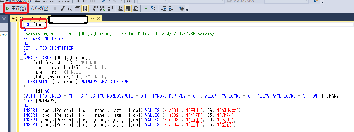The height and width of the screenshot is (132, 354).
Task: Close the left docked panel
Action: pyautogui.click(x=4, y=19)
